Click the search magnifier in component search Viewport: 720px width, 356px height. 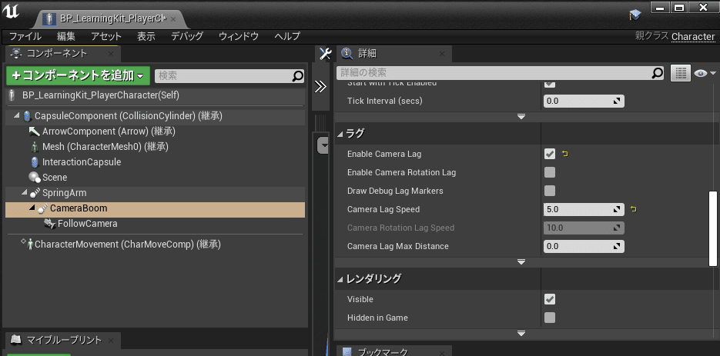click(x=297, y=75)
